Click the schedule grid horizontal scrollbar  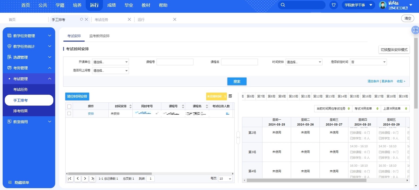[306, 180]
